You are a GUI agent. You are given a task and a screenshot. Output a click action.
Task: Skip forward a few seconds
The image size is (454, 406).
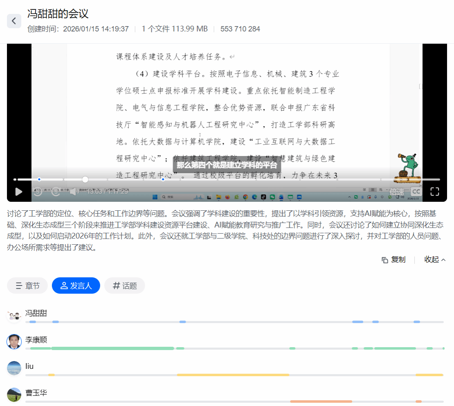point(56,192)
